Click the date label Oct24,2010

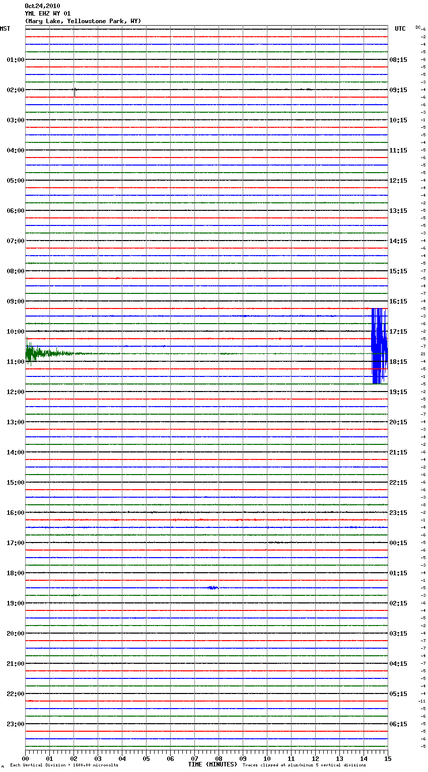[x=42, y=6]
